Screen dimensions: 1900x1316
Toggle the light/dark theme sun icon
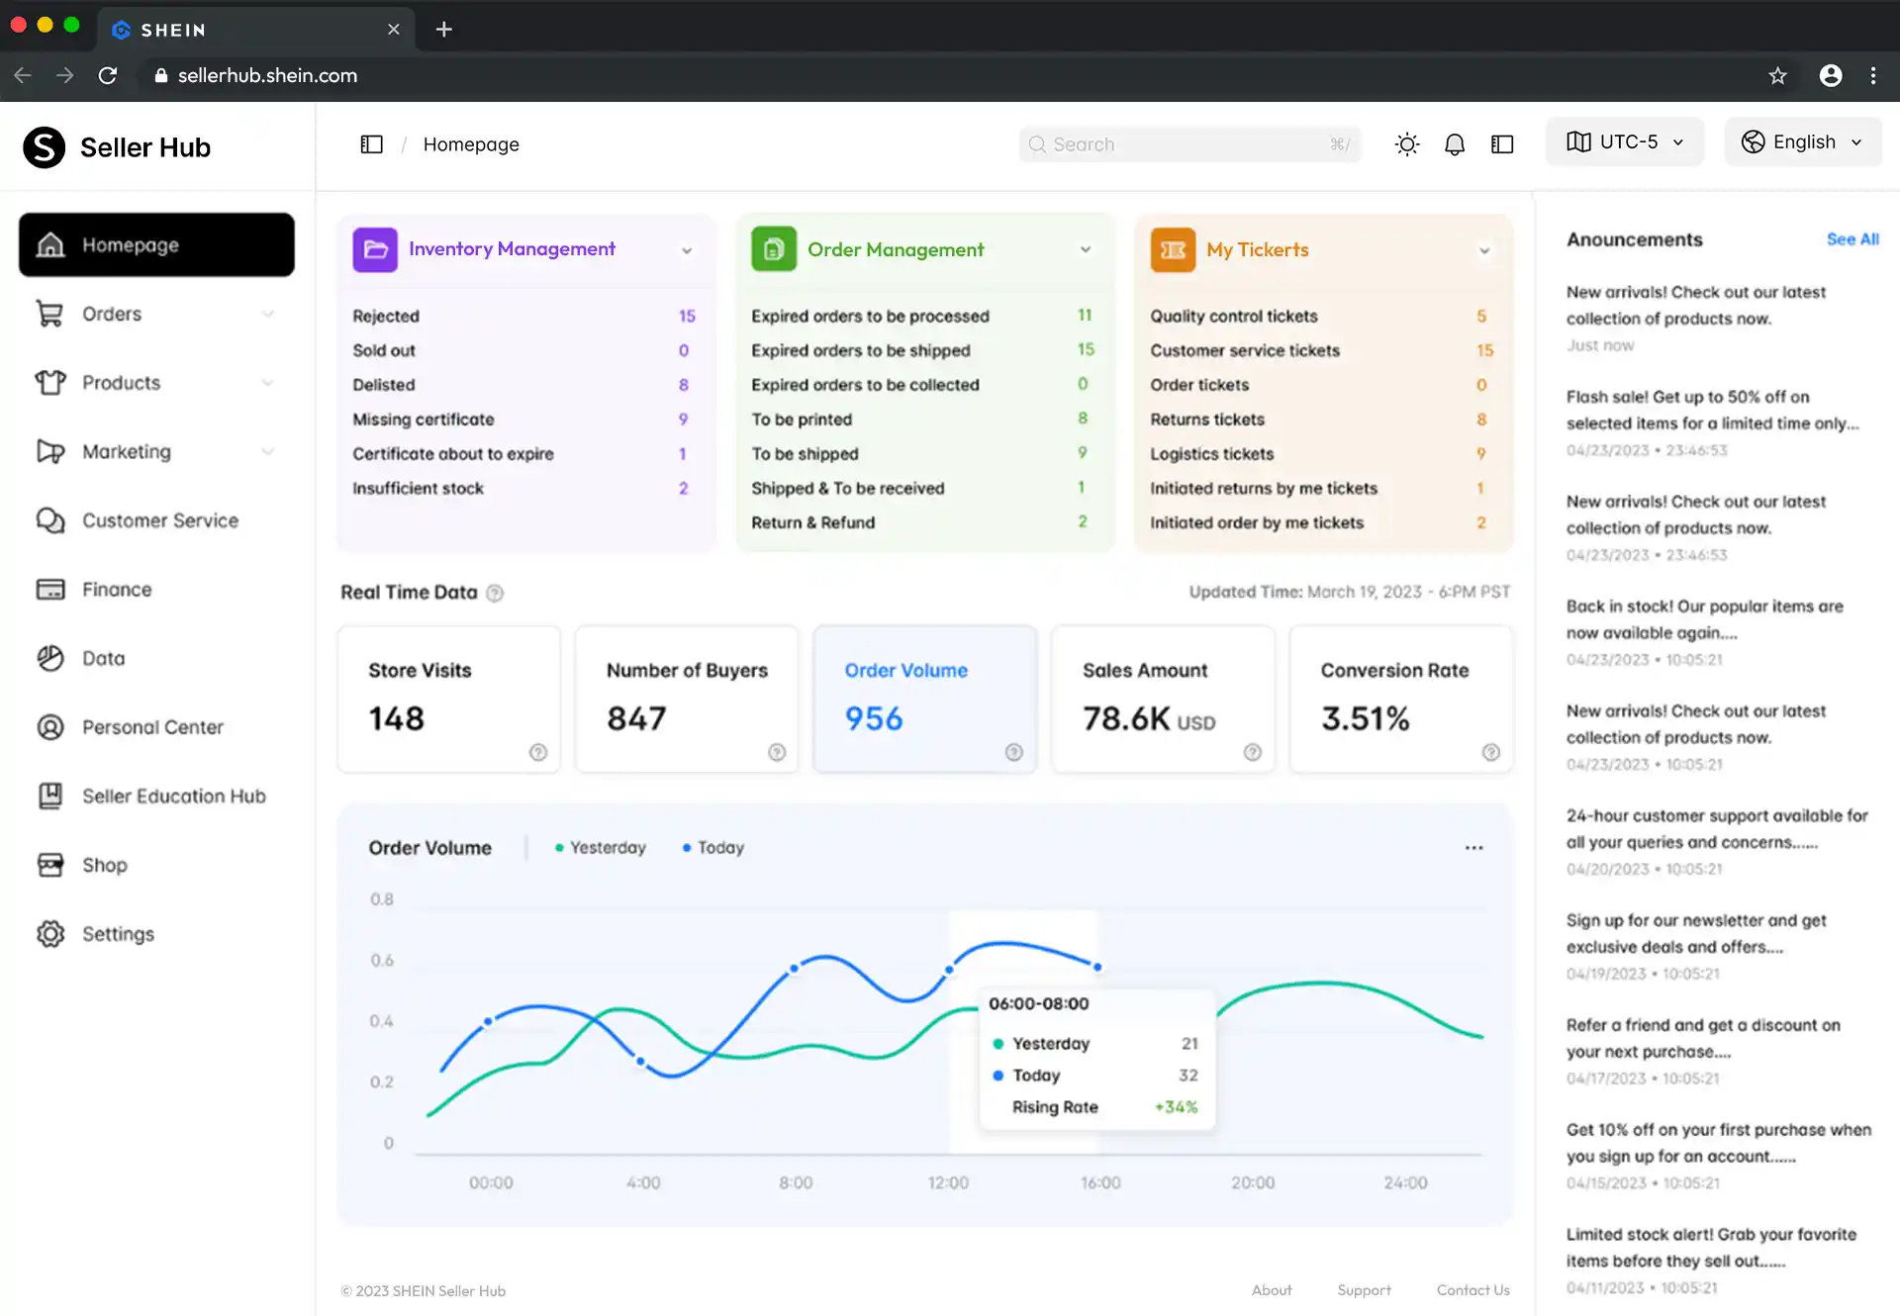[x=1406, y=144]
